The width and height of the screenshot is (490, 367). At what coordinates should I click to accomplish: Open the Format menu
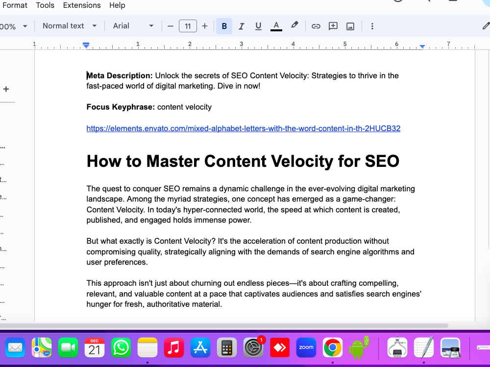15,5
